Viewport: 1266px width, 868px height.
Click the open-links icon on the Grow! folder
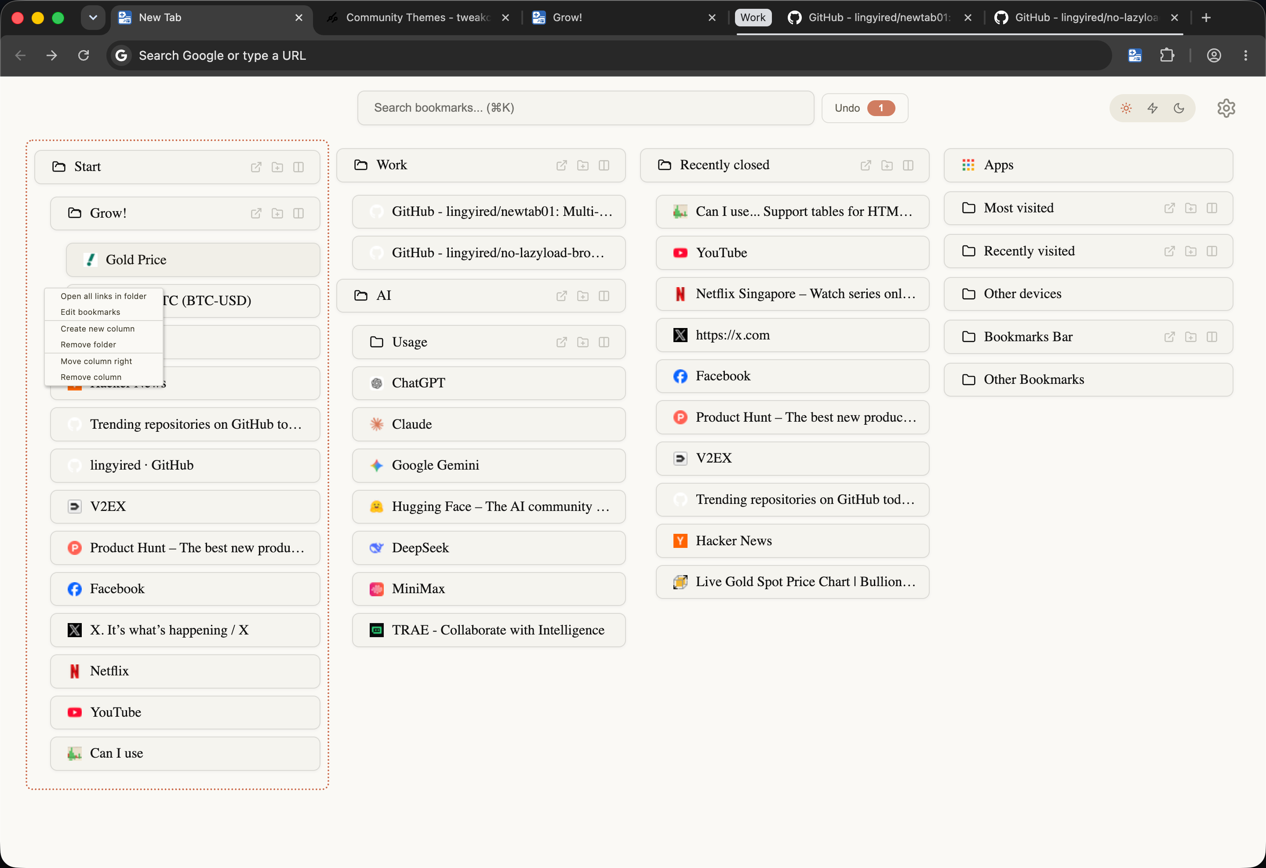(256, 214)
